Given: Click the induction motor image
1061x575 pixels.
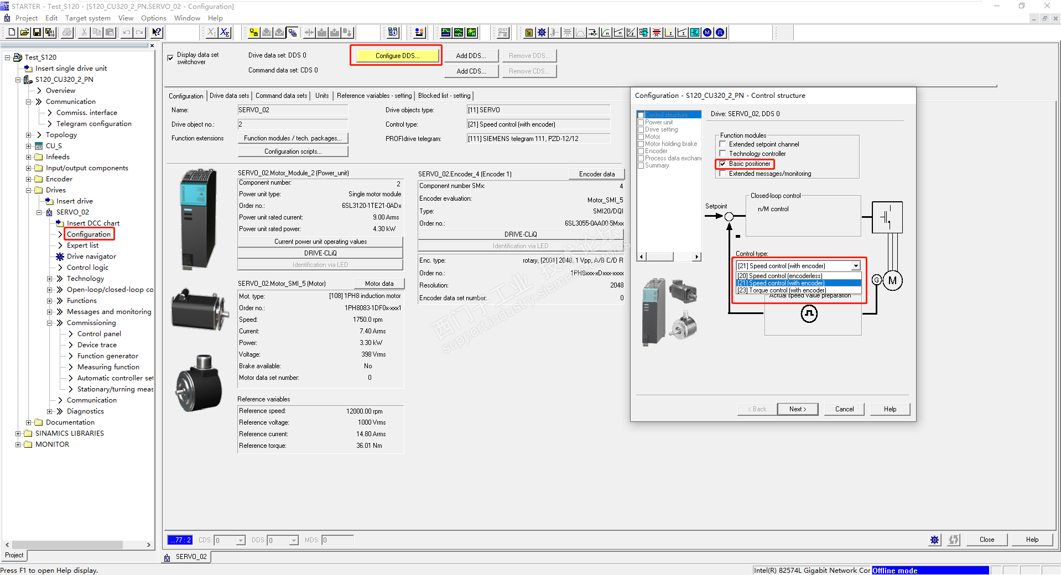Looking at the screenshot, I should [200, 310].
